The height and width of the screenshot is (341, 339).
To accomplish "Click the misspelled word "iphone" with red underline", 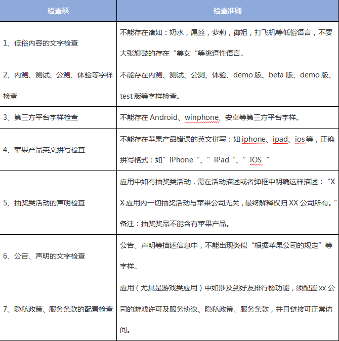I will point(253,139).
